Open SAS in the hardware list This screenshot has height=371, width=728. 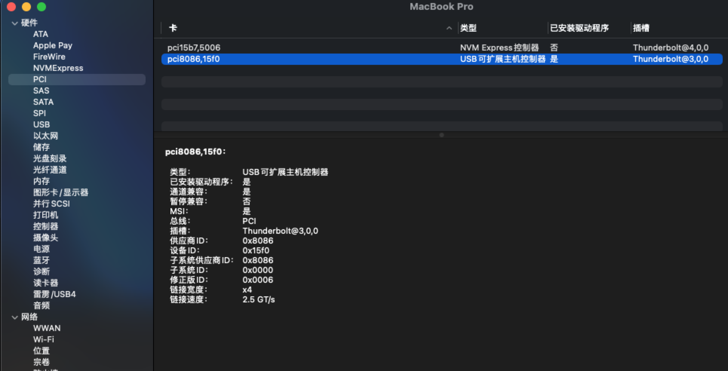(41, 90)
